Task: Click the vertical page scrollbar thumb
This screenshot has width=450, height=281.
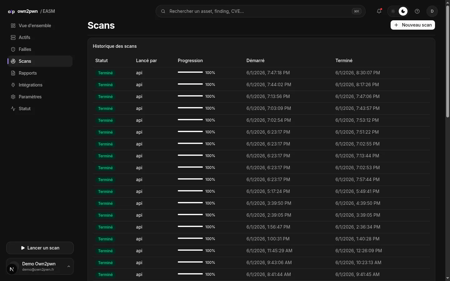Action: [447, 61]
